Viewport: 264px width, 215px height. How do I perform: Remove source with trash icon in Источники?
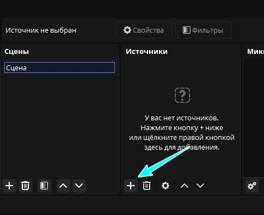coord(146,186)
